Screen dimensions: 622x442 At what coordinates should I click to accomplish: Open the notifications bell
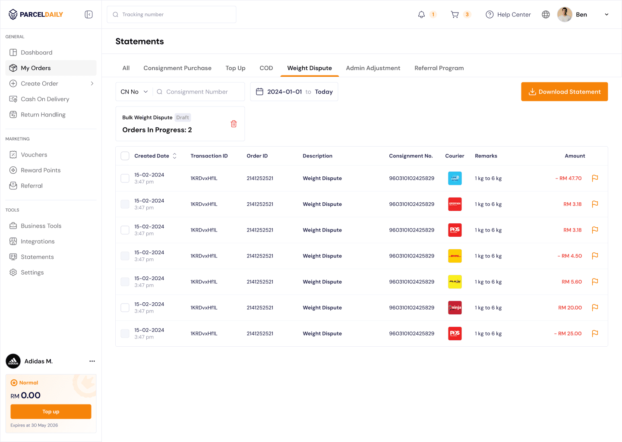[421, 15]
